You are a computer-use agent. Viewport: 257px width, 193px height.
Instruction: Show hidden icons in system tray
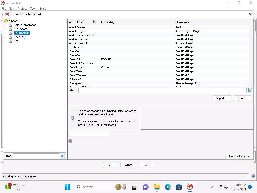[x=212, y=187]
